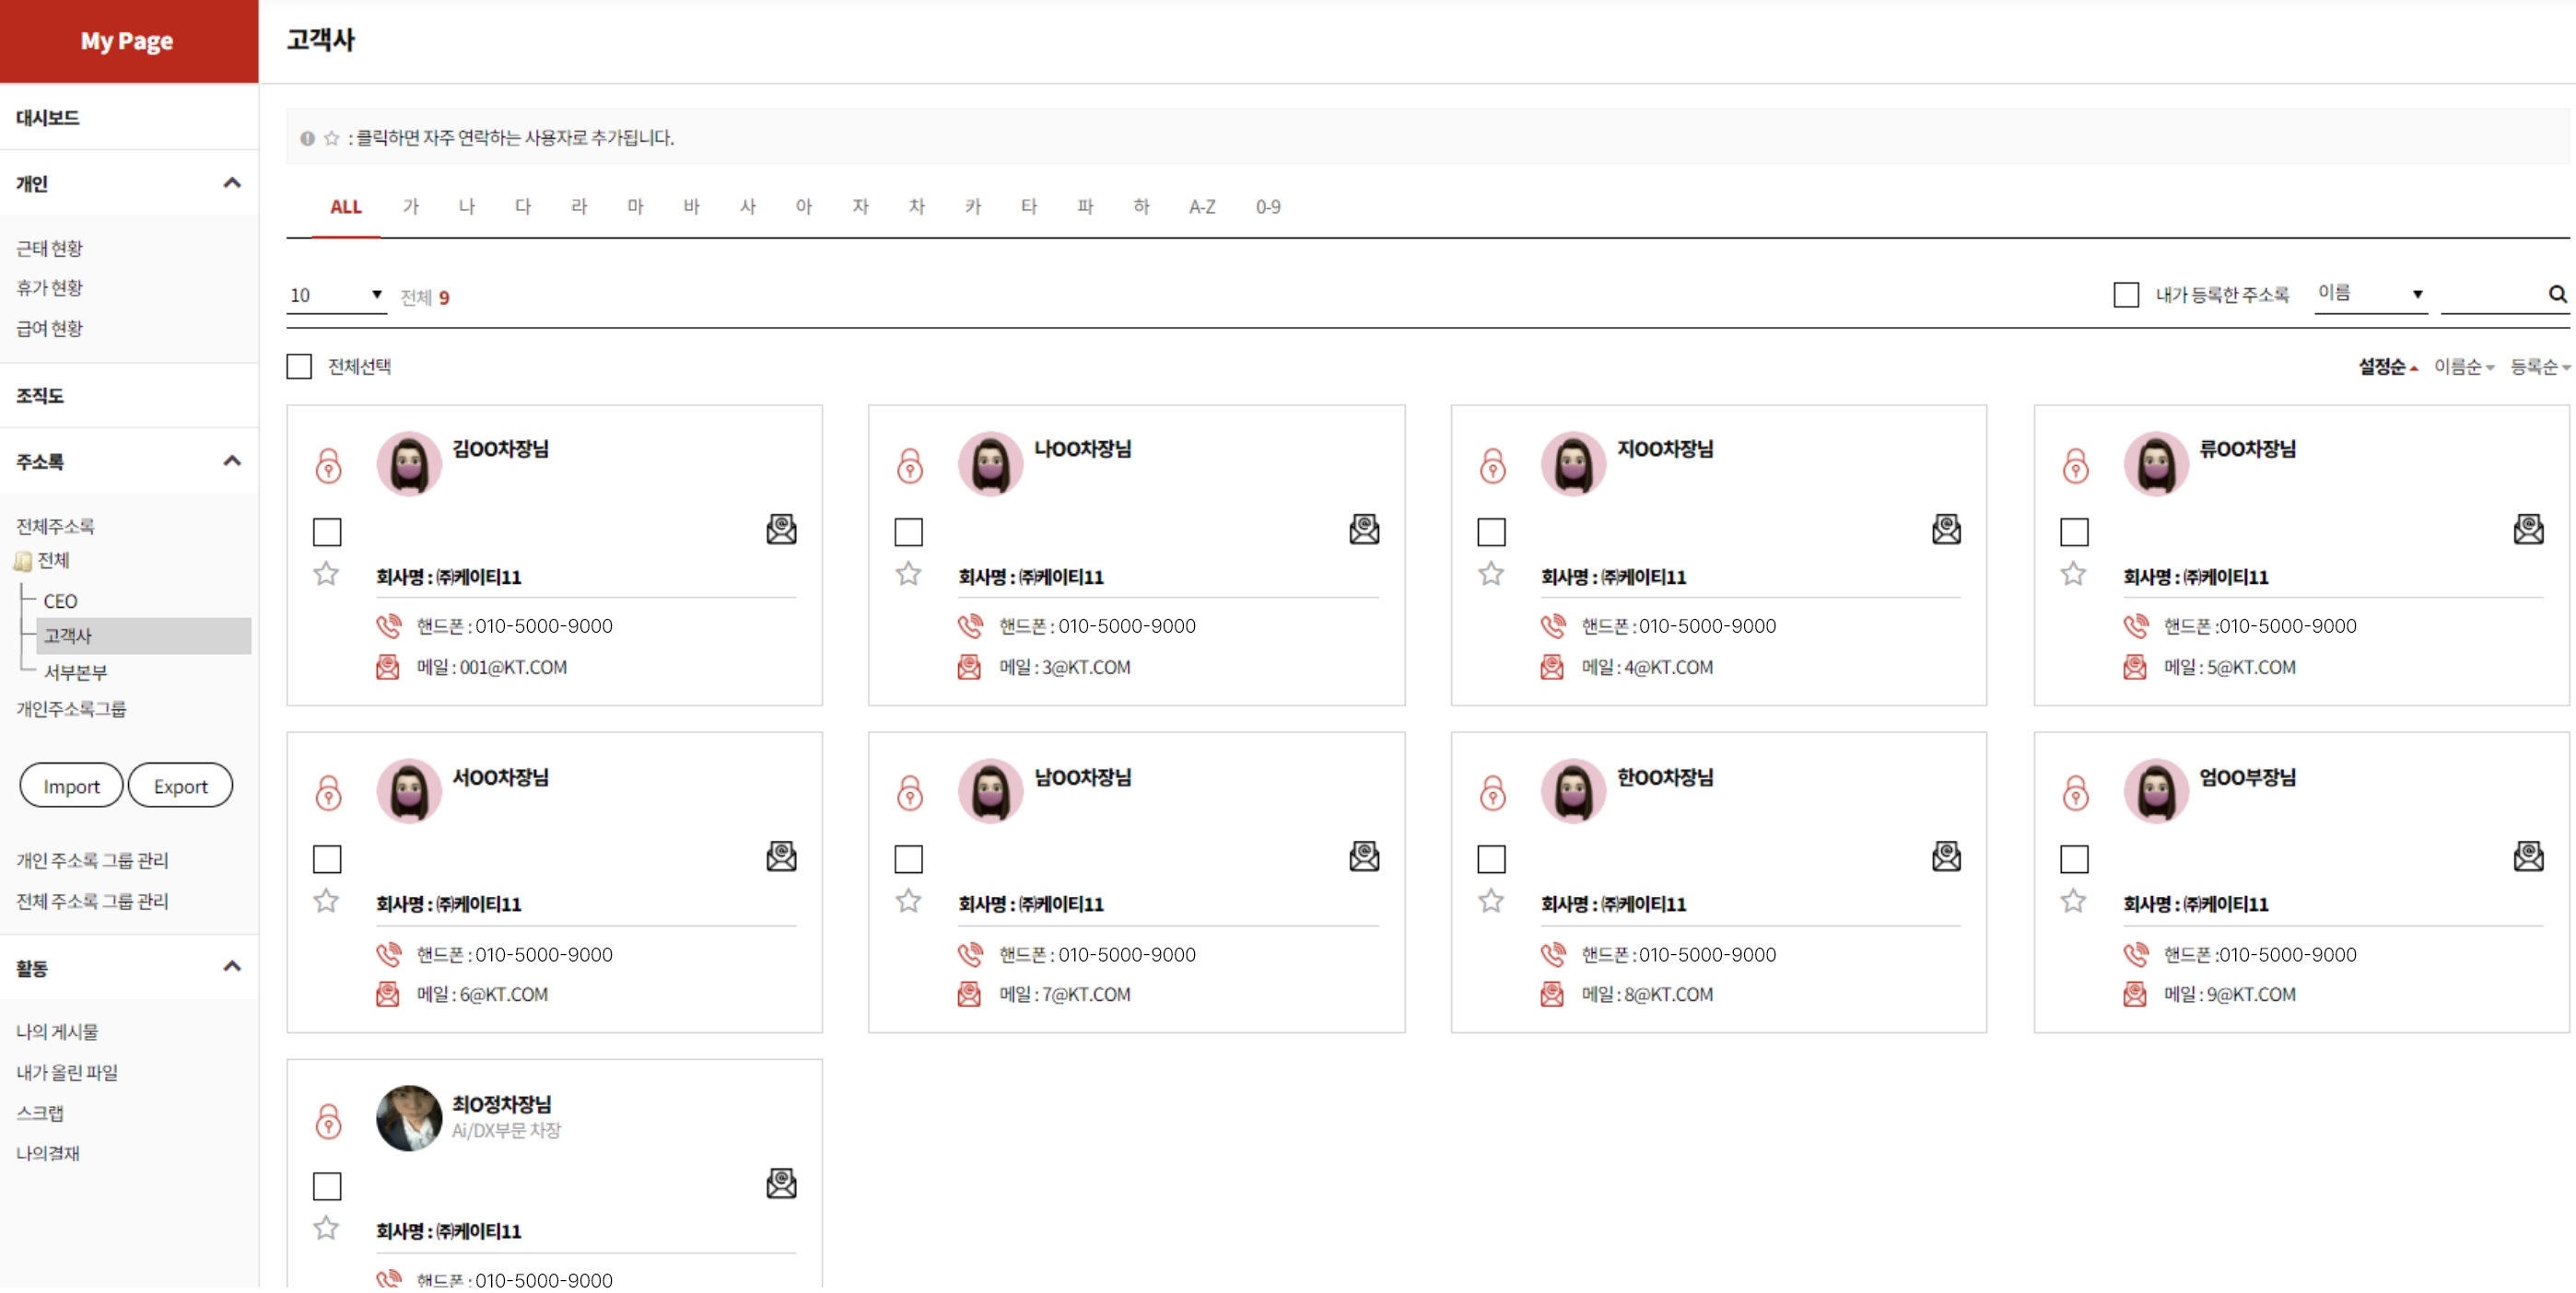The height and width of the screenshot is (1293, 2576).
Task: Star 서OO차장님 as frequent contact
Action: click(x=326, y=903)
